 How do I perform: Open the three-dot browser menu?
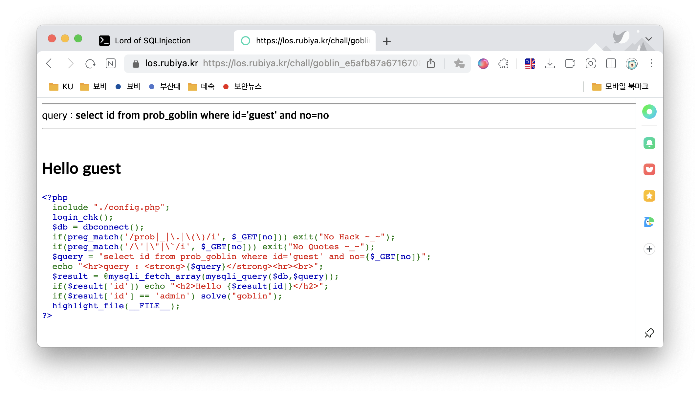651,63
